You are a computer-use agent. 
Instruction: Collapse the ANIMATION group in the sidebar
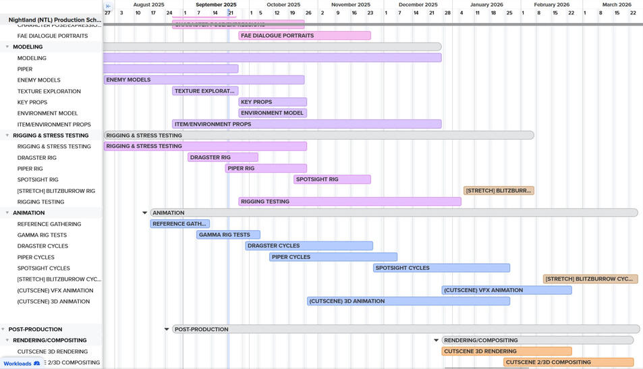(7, 213)
